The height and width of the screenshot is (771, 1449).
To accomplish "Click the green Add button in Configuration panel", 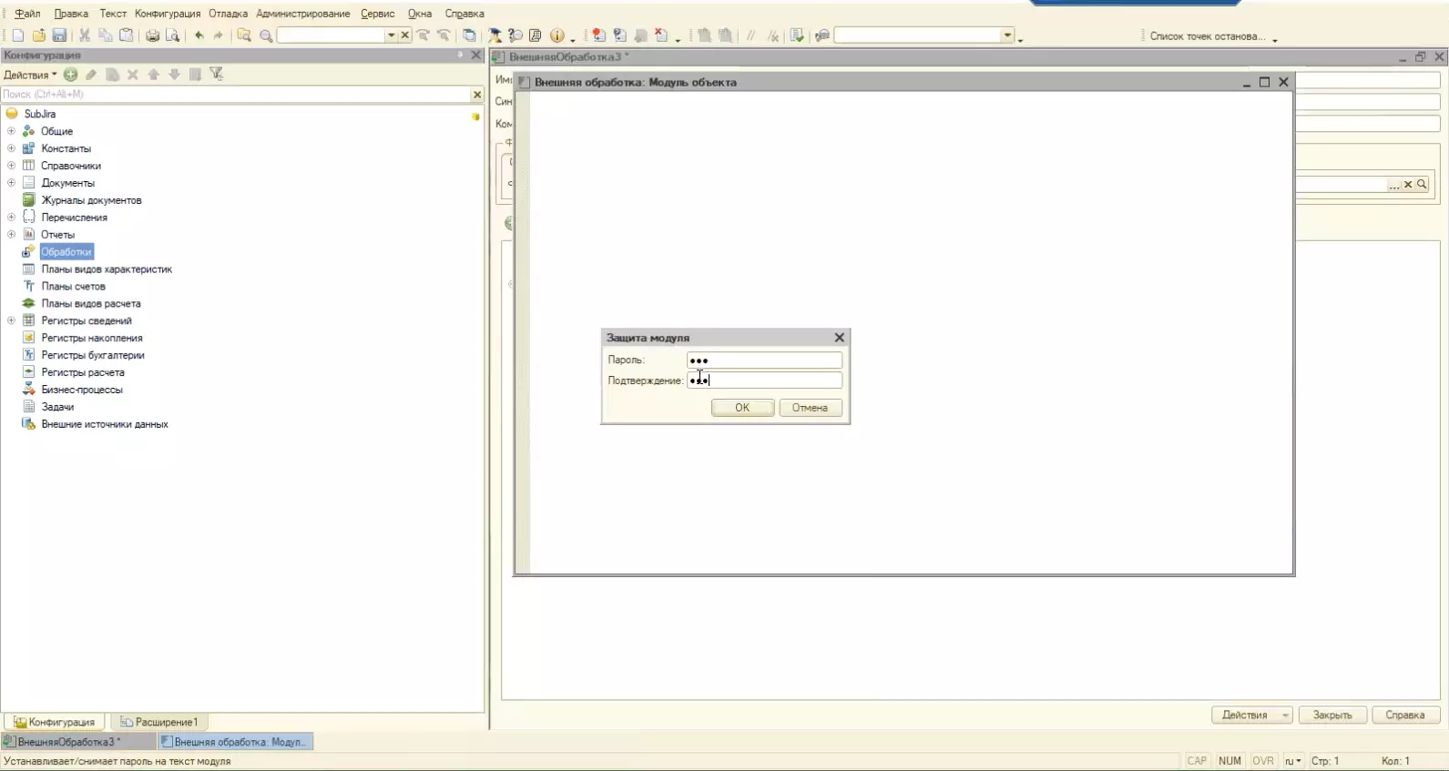I will [70, 75].
